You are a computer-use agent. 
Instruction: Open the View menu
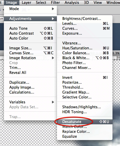(98, 3)
